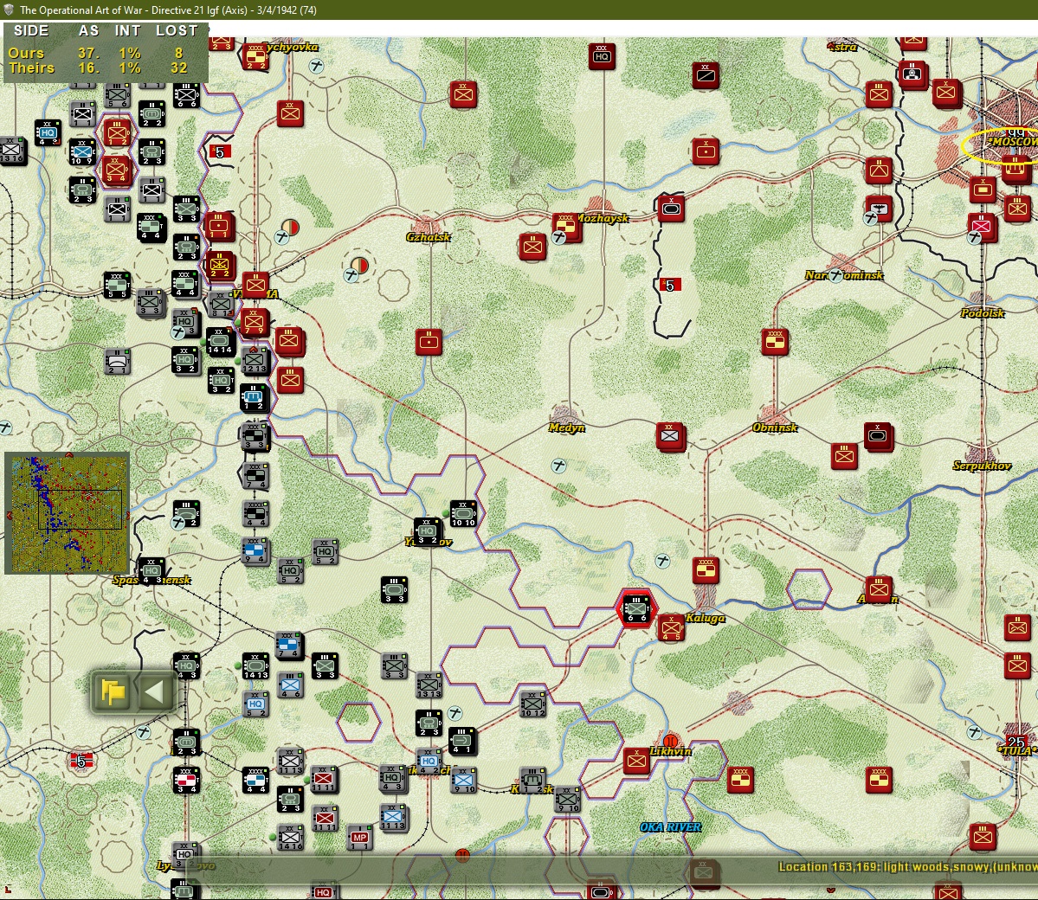Click the airfield icon at Naro-Fominsk
This screenshot has height=900, width=1038.
(836, 275)
